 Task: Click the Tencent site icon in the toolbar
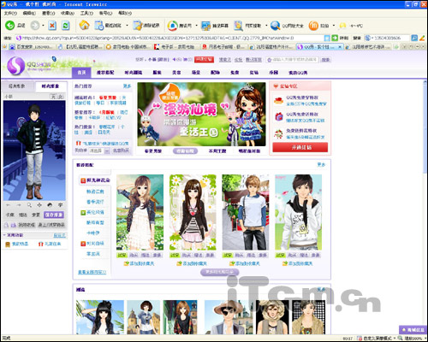tap(173, 26)
